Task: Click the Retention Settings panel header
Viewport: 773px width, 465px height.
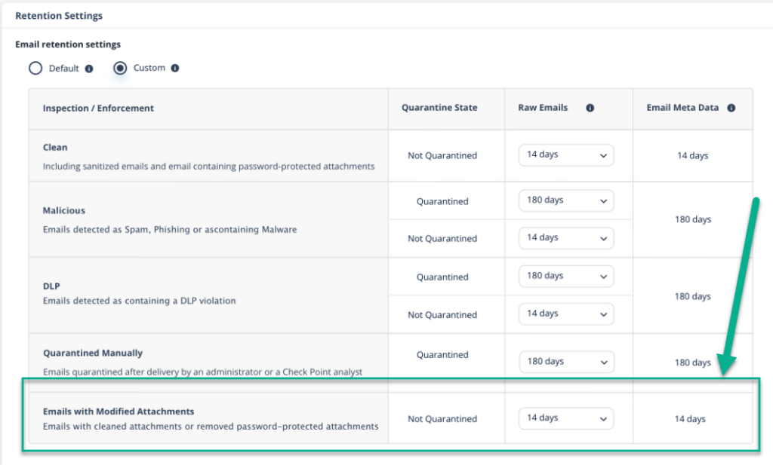Action: point(58,15)
